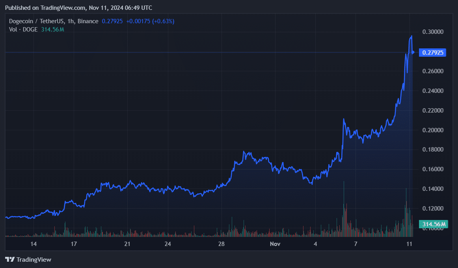Click the 0.12000 price axis label

pos(433,209)
